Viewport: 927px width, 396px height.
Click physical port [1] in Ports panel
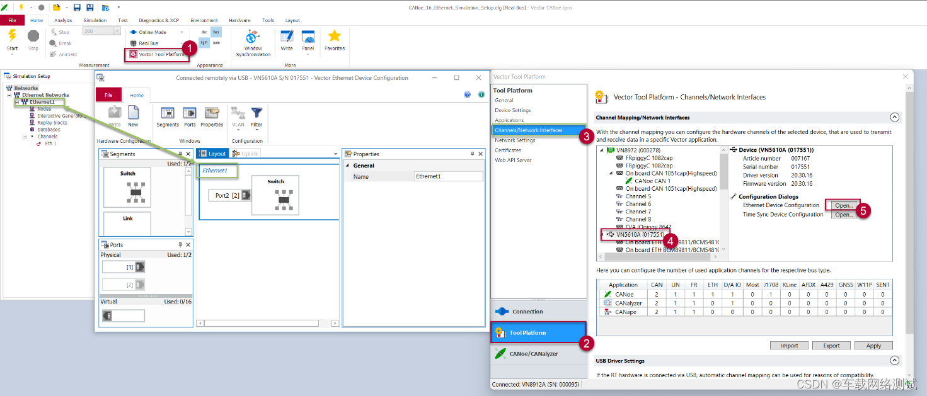(x=124, y=267)
